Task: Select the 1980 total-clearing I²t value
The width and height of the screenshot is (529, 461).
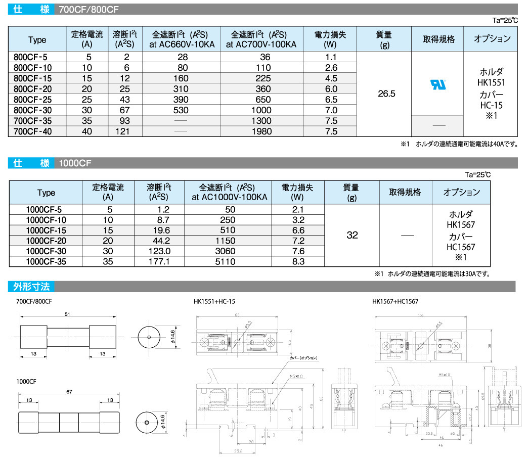Action: pyautogui.click(x=262, y=131)
